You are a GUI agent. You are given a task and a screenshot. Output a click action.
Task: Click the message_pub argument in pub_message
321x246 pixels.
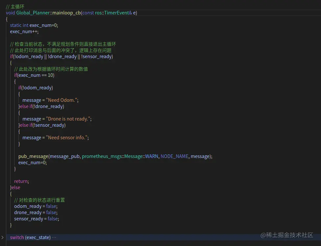pyautogui.click(x=64, y=156)
